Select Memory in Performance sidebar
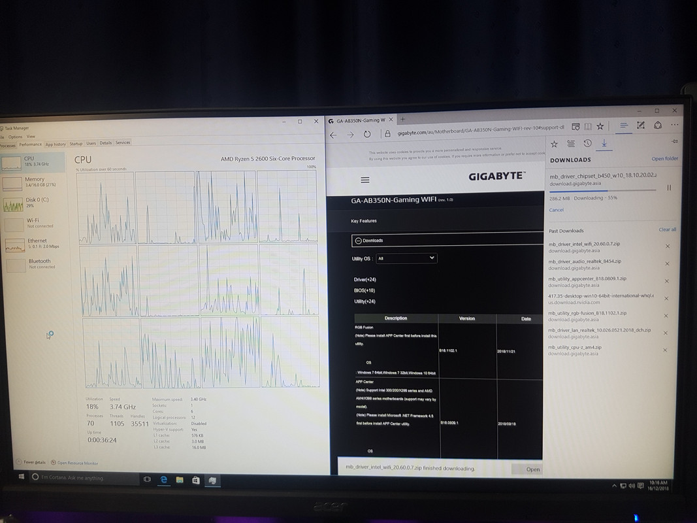697x523 pixels. [34, 182]
